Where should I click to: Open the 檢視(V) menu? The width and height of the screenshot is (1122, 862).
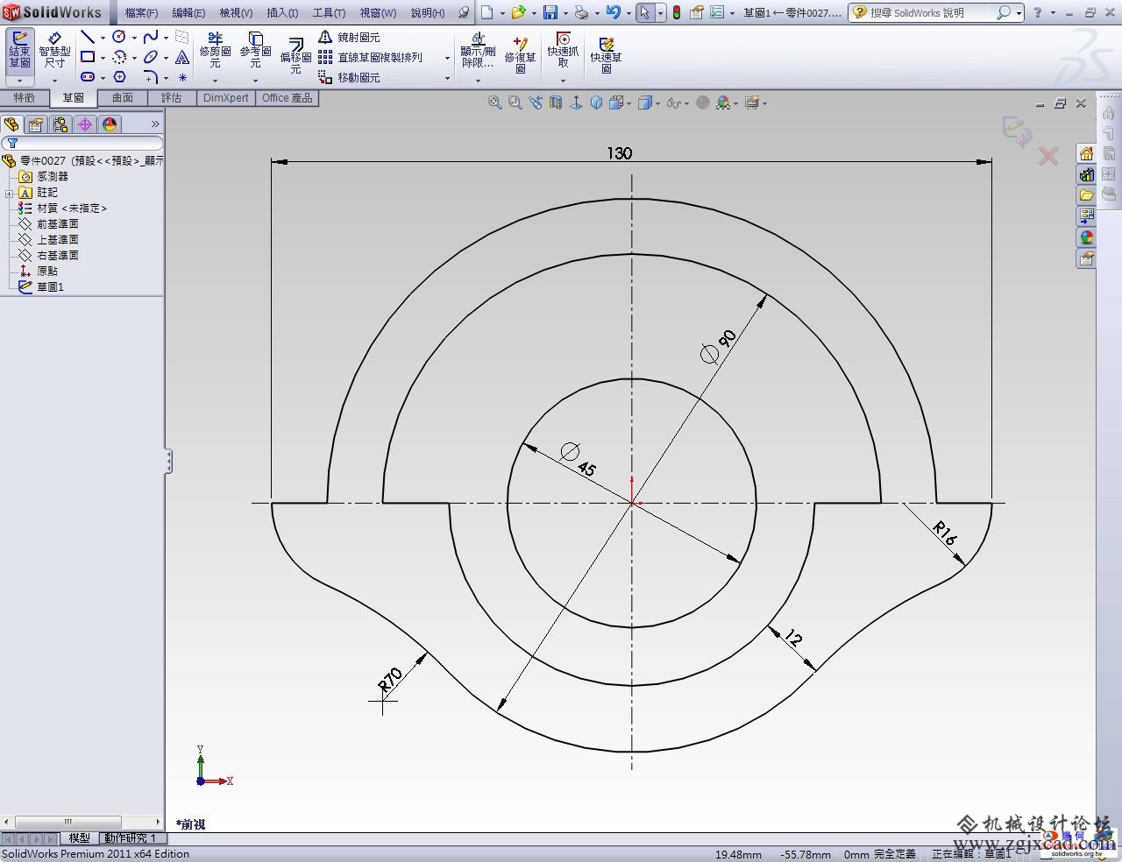(236, 13)
